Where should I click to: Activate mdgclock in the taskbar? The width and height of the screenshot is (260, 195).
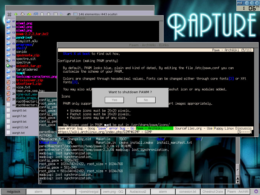(14, 192)
